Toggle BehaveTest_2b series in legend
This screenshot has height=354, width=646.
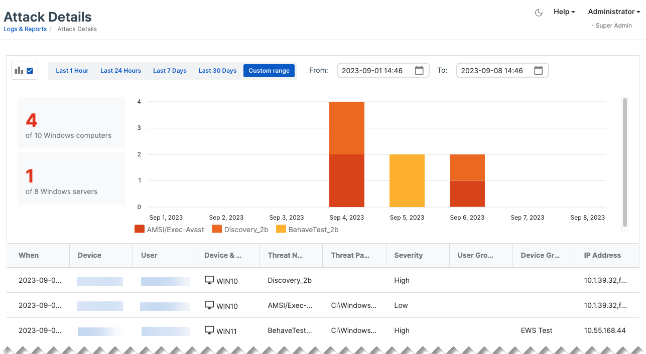tap(313, 230)
